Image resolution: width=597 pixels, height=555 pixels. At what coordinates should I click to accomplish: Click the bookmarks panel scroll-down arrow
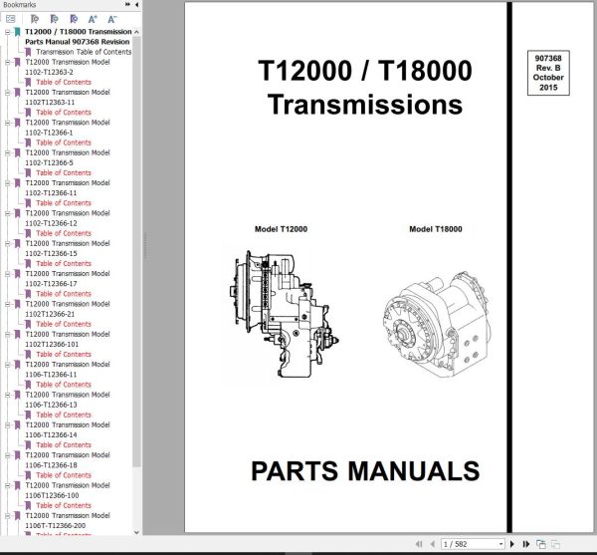(136, 532)
